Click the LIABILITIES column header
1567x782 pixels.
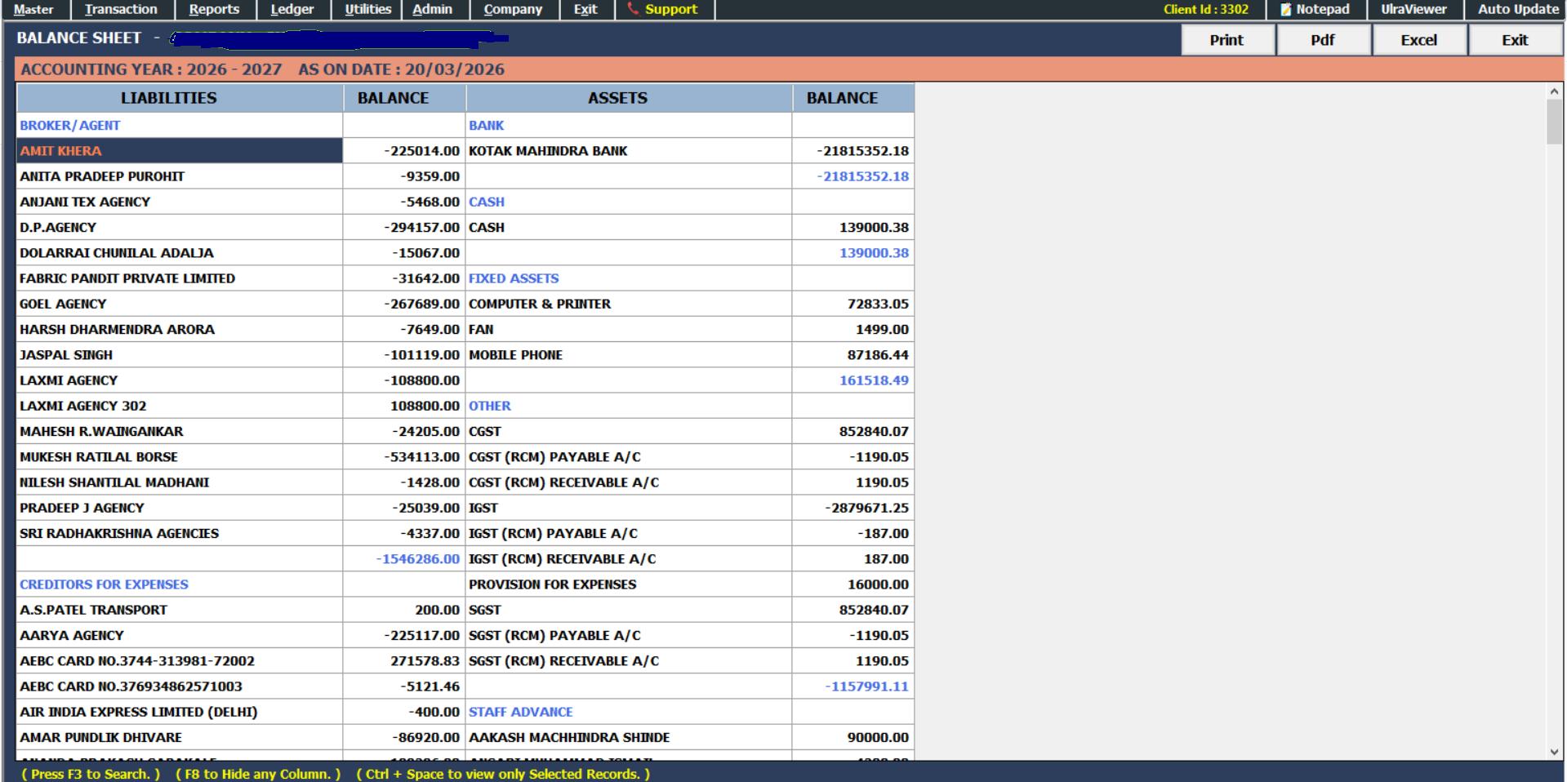[x=169, y=98]
